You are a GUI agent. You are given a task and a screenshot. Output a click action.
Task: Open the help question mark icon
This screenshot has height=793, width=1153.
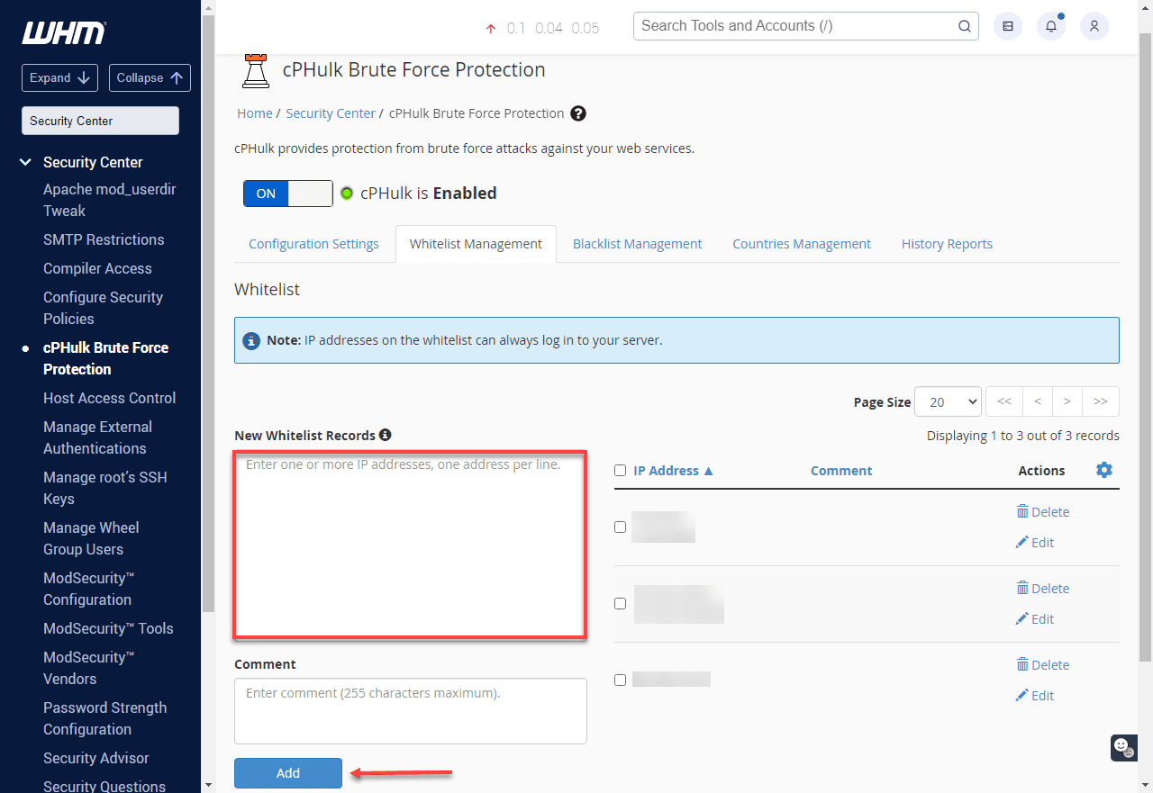click(x=578, y=113)
